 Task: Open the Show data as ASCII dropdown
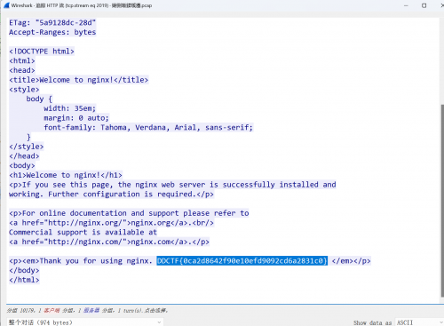coord(419,322)
